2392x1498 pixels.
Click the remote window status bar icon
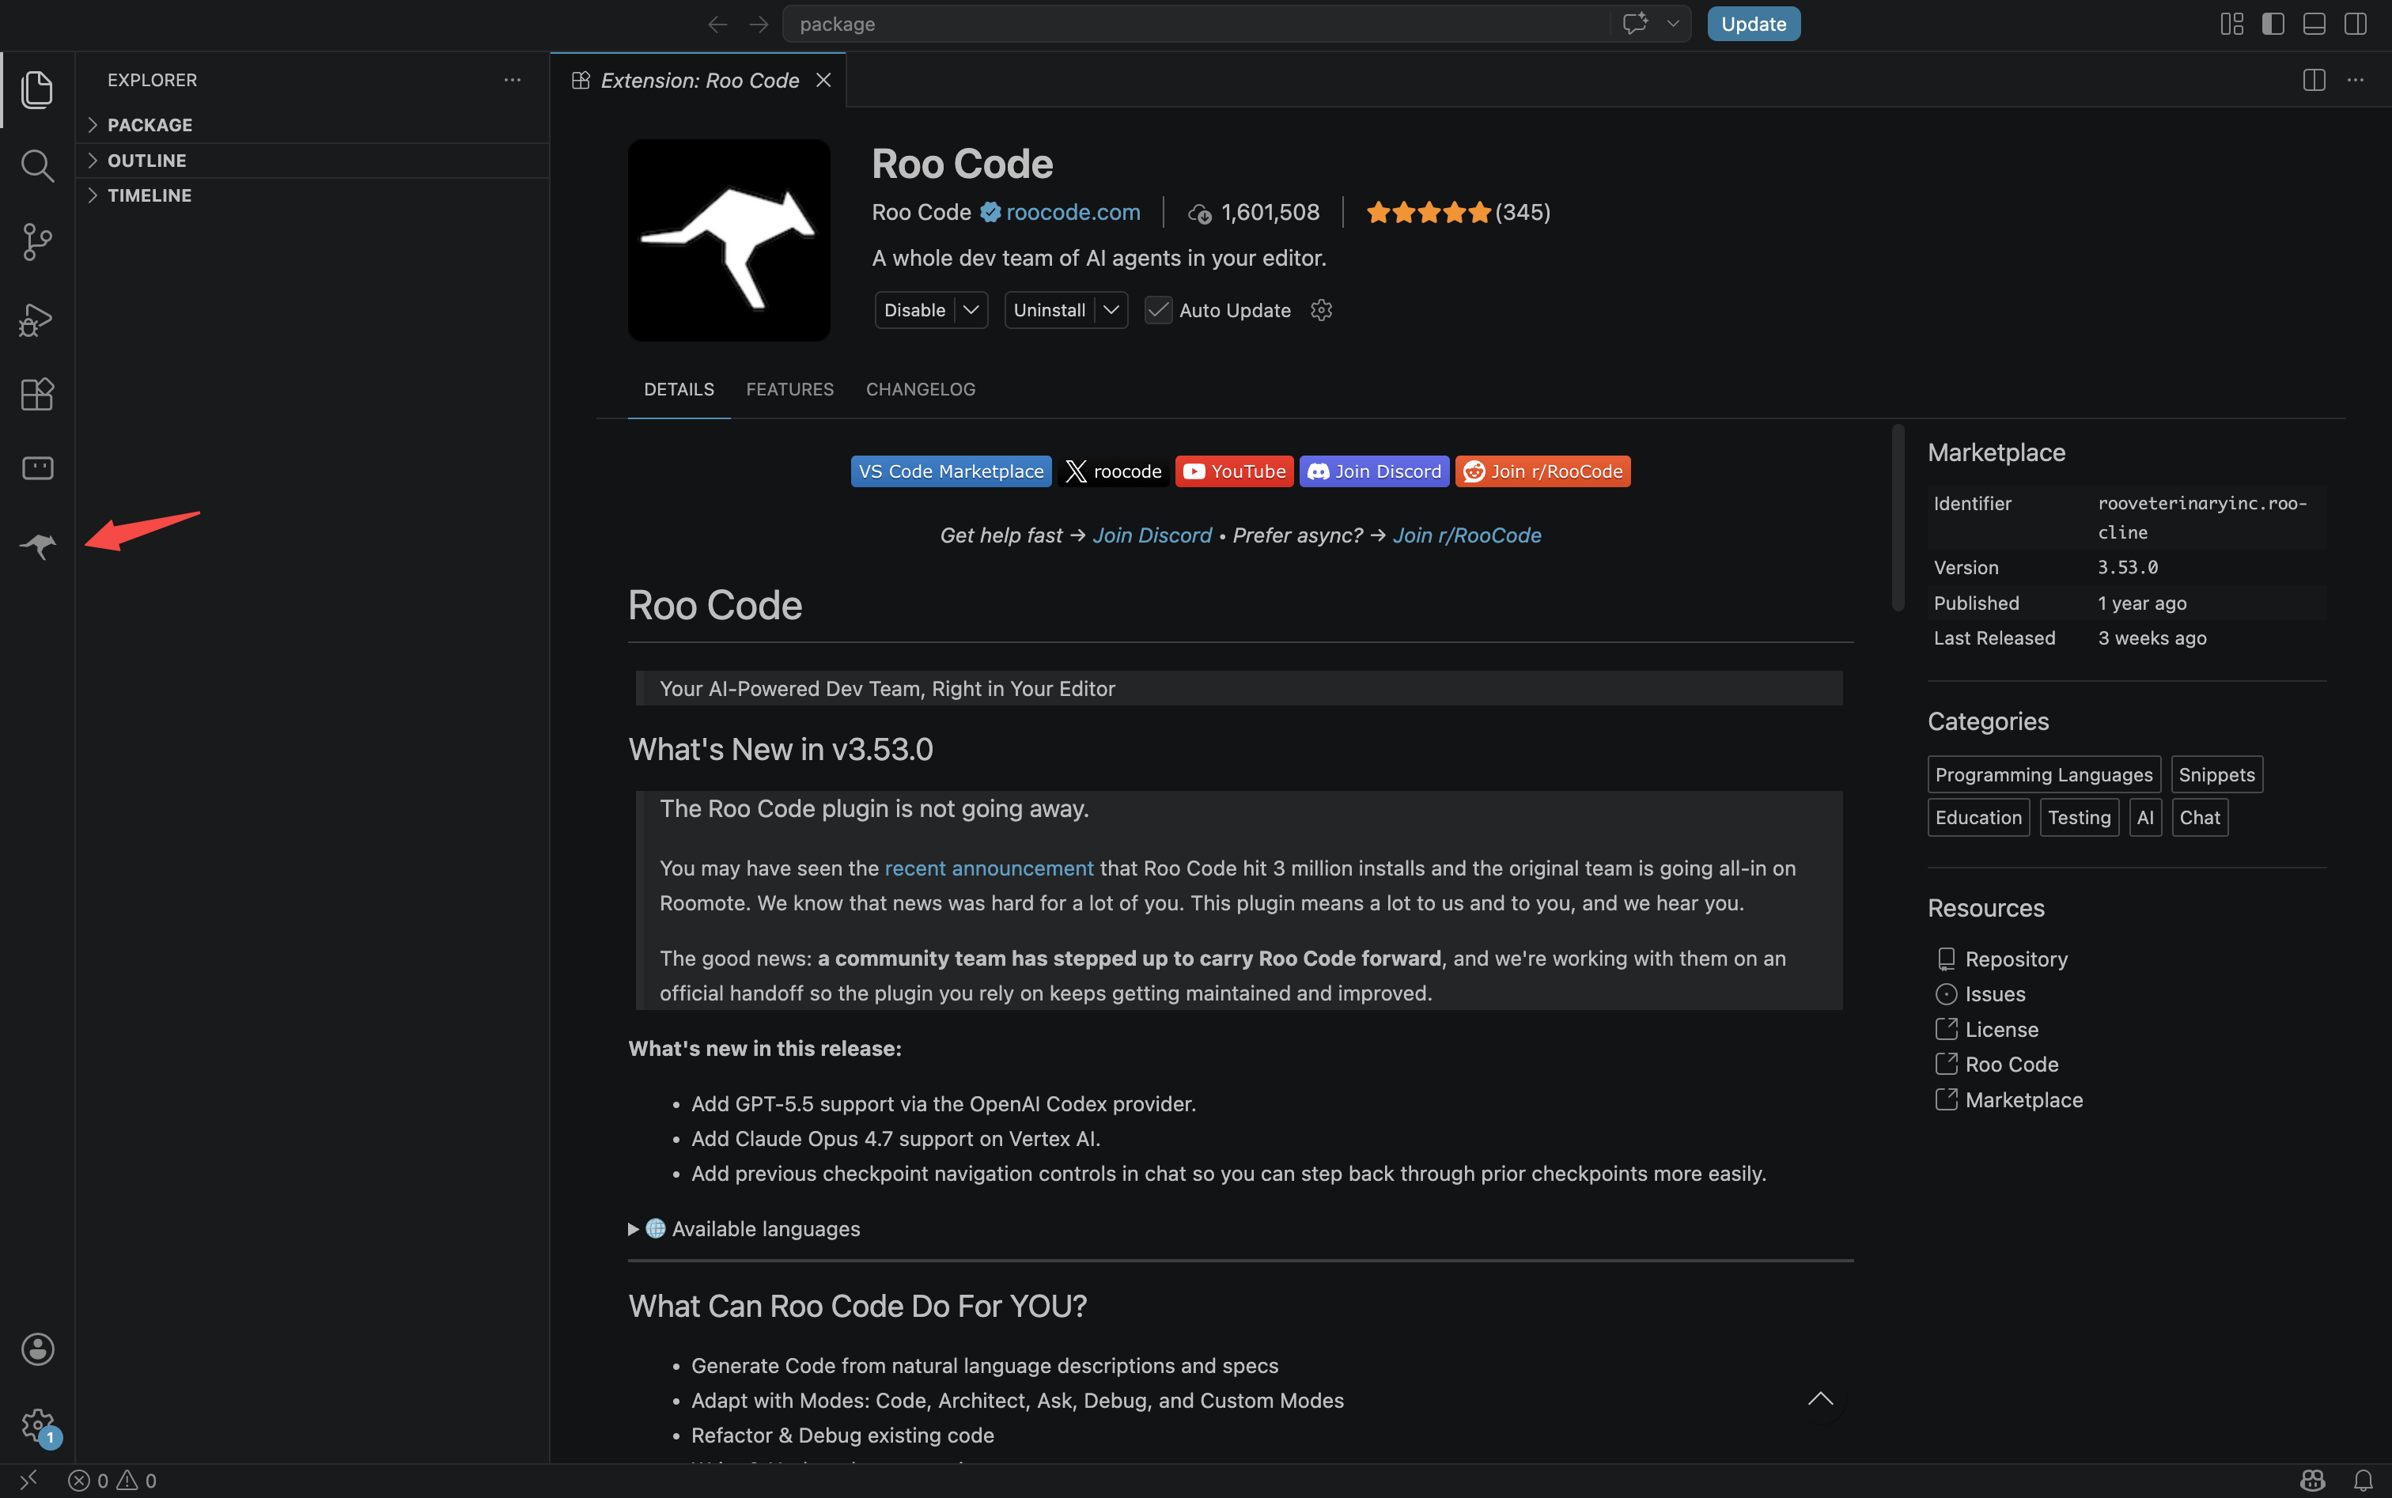coord(28,1480)
